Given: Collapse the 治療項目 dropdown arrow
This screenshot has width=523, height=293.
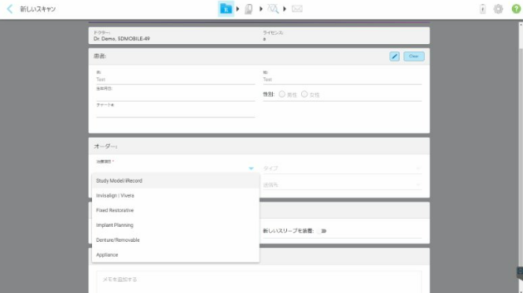Looking at the screenshot, I should pos(251,169).
